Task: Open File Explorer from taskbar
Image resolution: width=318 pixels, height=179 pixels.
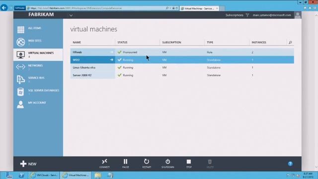Action: point(98,175)
